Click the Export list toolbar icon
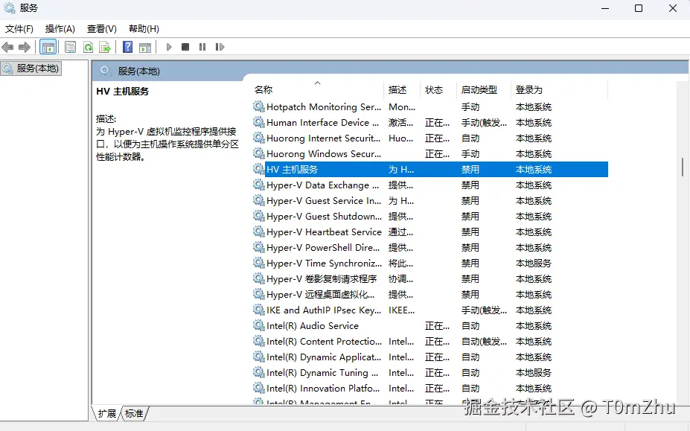 (105, 47)
